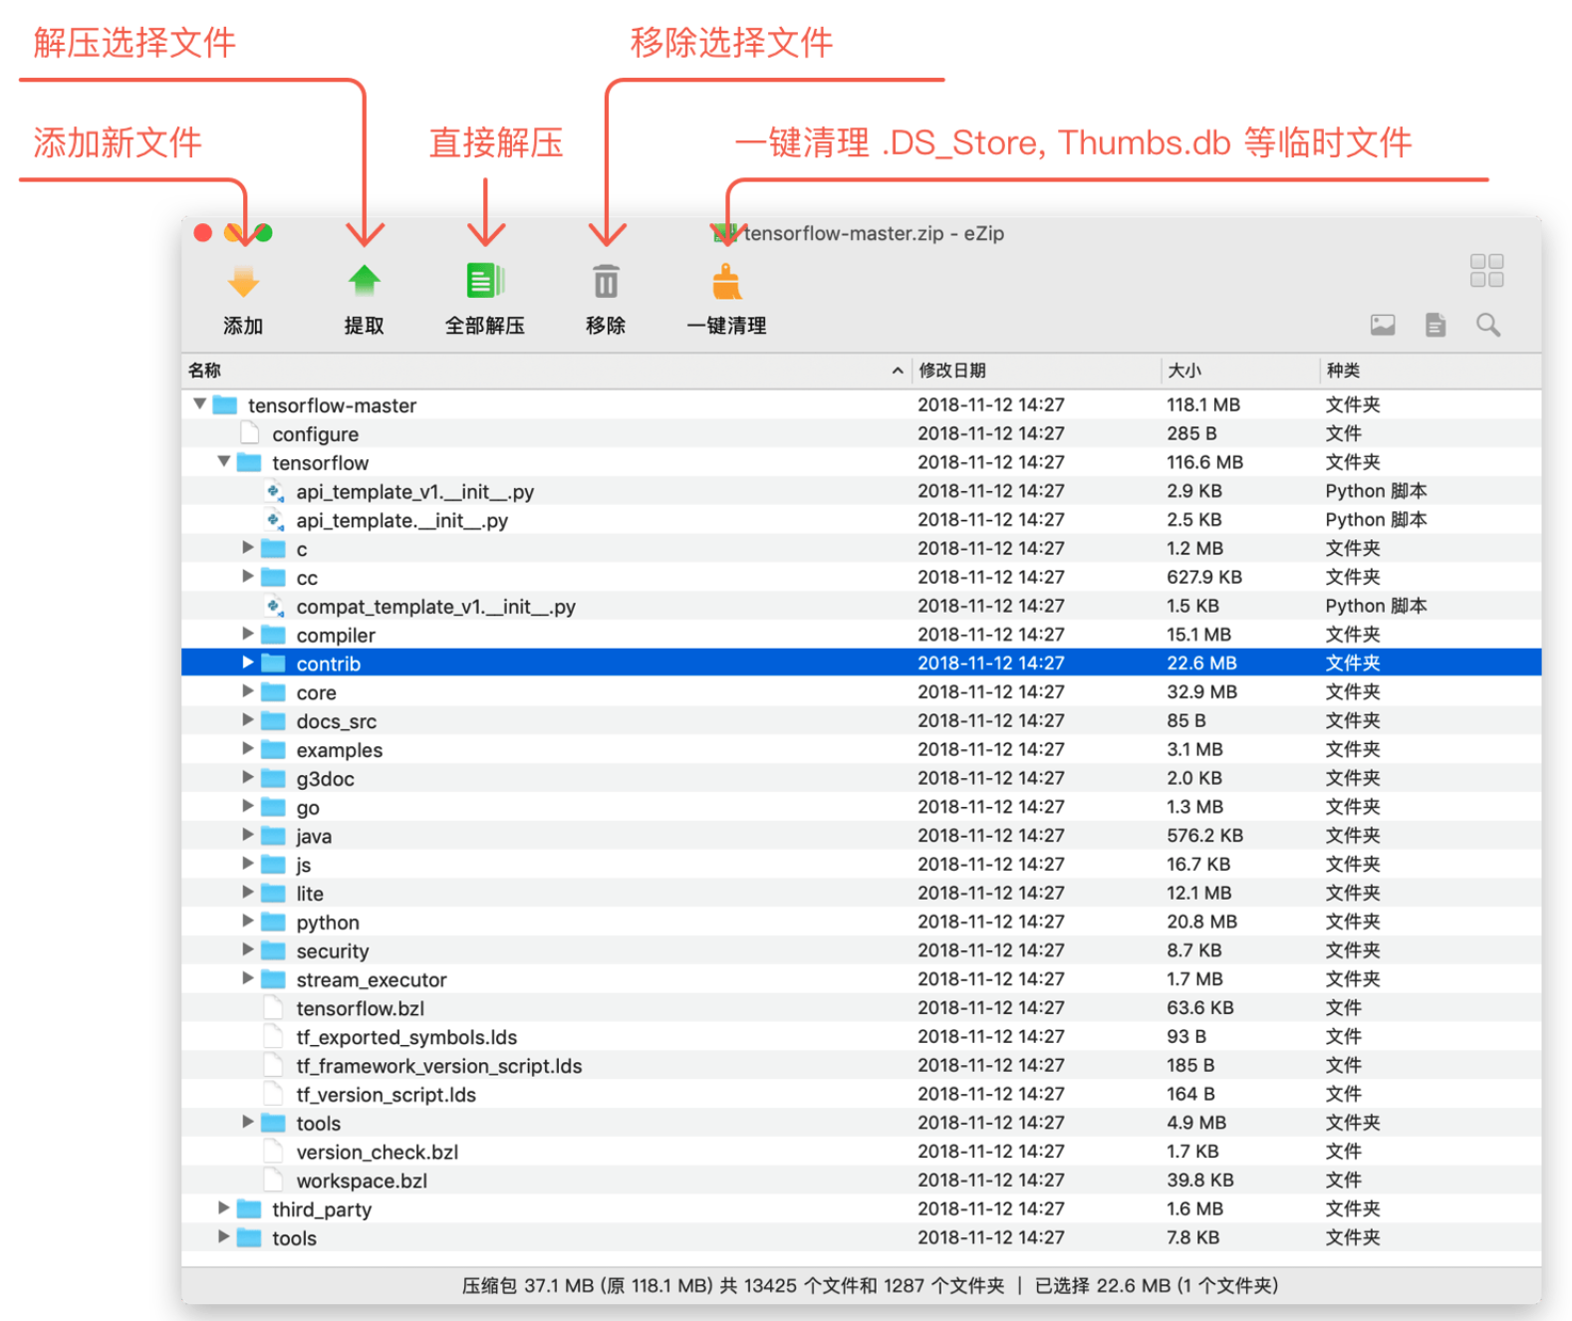Click the python folder icon
Screen dimensions: 1572x1321
pyautogui.click(x=273, y=922)
